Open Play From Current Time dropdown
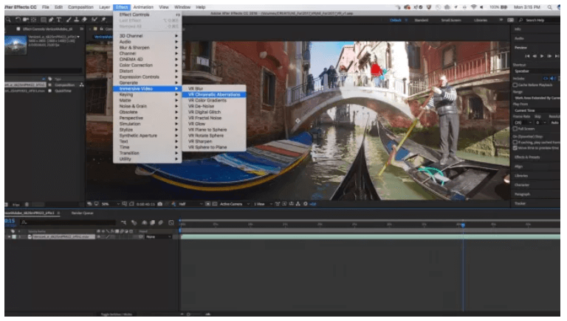Screen dimensions: 567x321 pyautogui.click(x=536, y=110)
